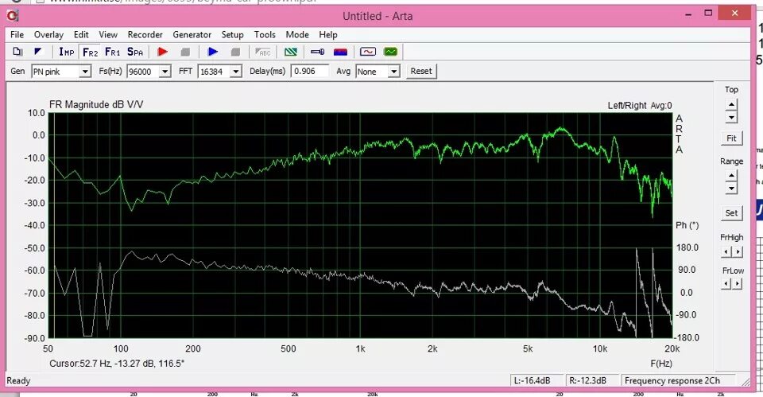This screenshot has width=763, height=397.
Task: Click the 'Frequency response 2Ch' status text
Action: [672, 380]
